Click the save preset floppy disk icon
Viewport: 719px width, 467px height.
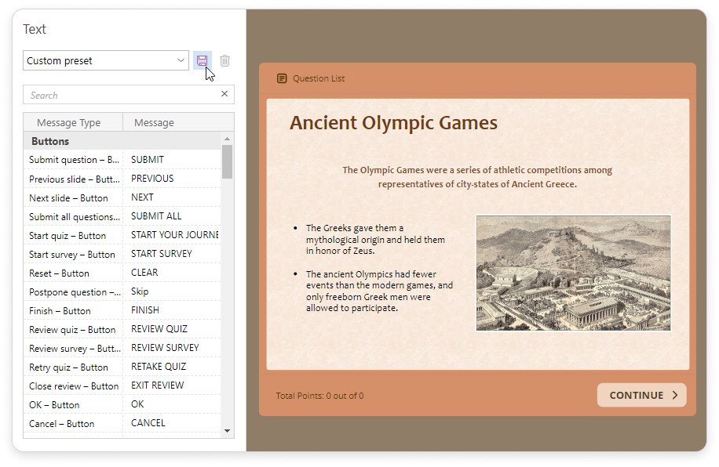pyautogui.click(x=202, y=60)
